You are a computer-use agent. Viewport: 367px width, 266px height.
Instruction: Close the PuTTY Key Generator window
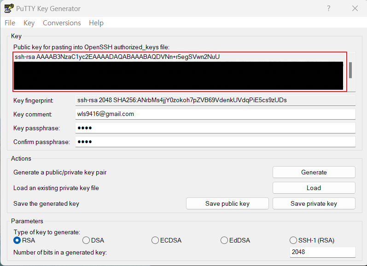pyautogui.click(x=355, y=8)
